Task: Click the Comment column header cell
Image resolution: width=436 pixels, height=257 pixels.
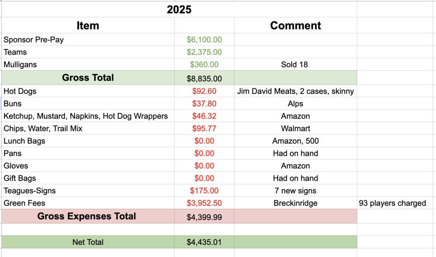Action: pos(295,26)
